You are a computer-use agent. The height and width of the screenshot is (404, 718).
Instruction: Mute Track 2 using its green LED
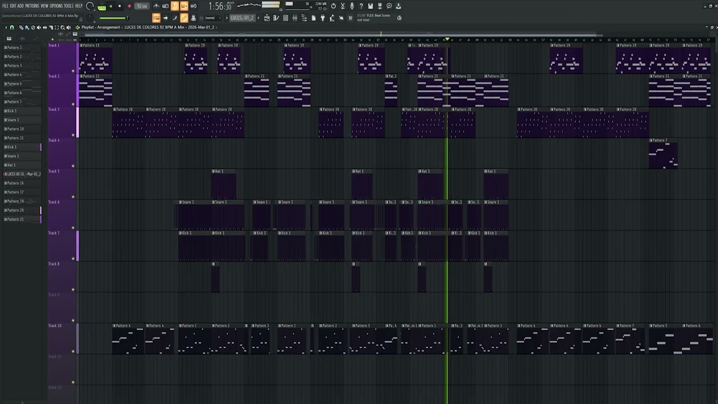(73, 104)
